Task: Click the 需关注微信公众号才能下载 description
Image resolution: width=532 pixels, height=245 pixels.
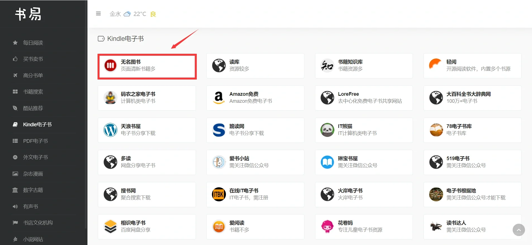Action: click(476, 198)
